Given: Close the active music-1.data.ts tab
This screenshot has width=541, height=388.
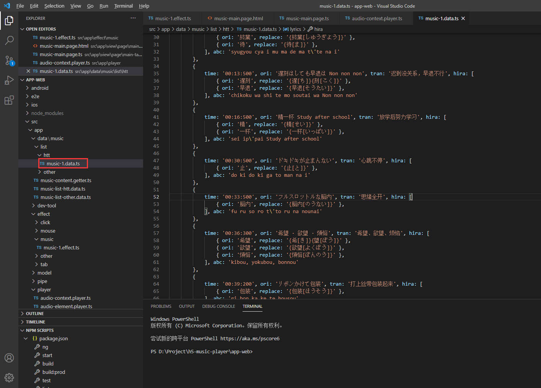Looking at the screenshot, I should [463, 18].
